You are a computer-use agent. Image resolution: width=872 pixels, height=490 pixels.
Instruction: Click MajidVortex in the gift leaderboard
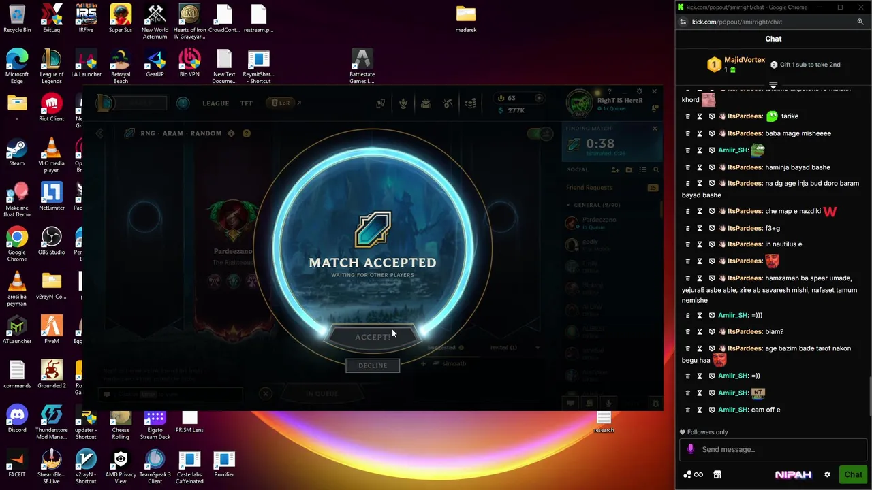(x=745, y=60)
